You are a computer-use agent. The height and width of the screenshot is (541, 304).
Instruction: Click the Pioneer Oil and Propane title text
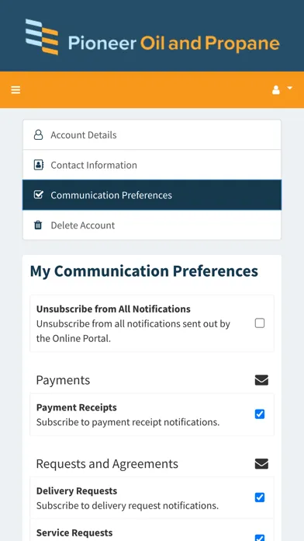click(174, 43)
